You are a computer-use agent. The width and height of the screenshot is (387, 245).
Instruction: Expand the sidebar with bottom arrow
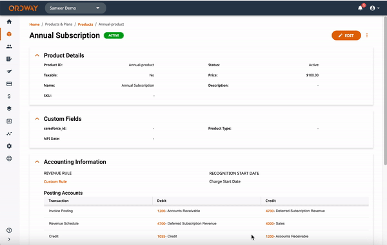9,239
